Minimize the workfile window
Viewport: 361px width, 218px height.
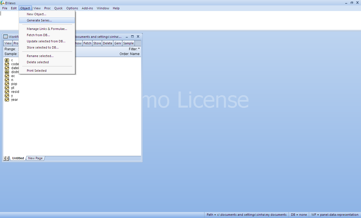point(127,36)
